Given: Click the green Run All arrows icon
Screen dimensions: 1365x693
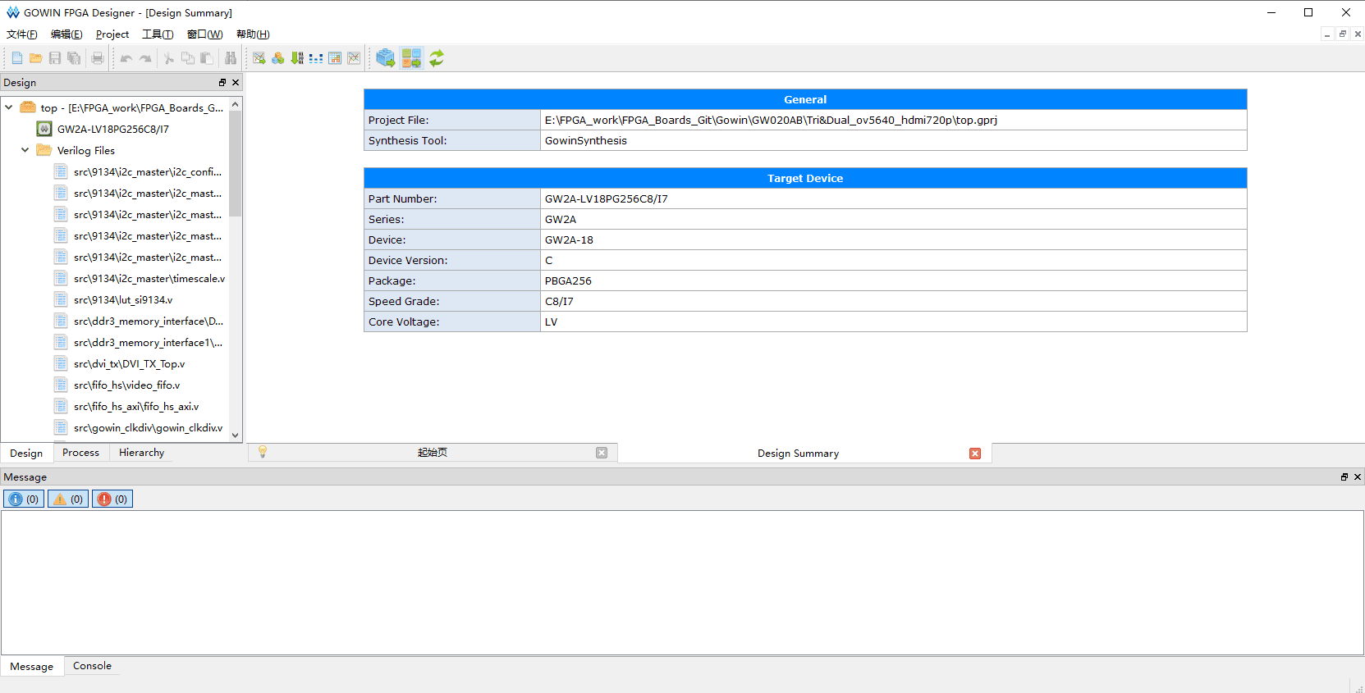Looking at the screenshot, I should click(437, 58).
